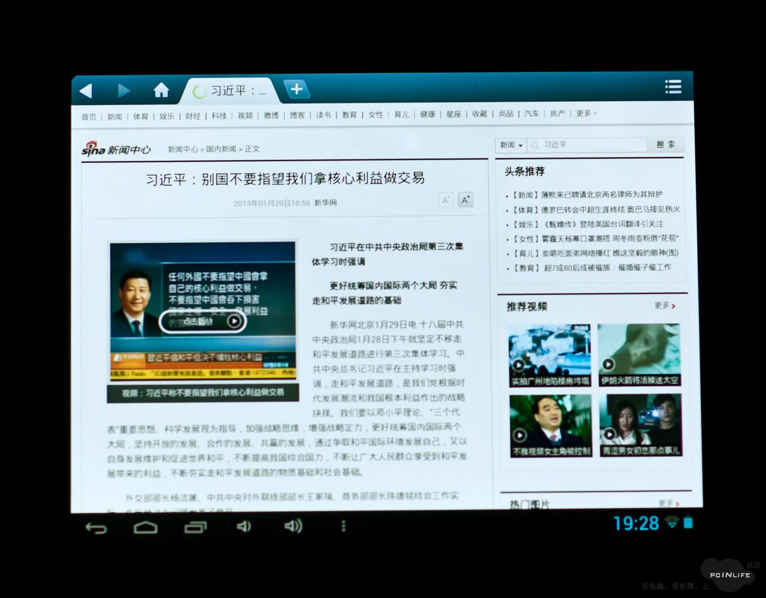
Task: Click video caption 习近平称不要指望我们拿核心利益做交易
Action: (x=203, y=393)
